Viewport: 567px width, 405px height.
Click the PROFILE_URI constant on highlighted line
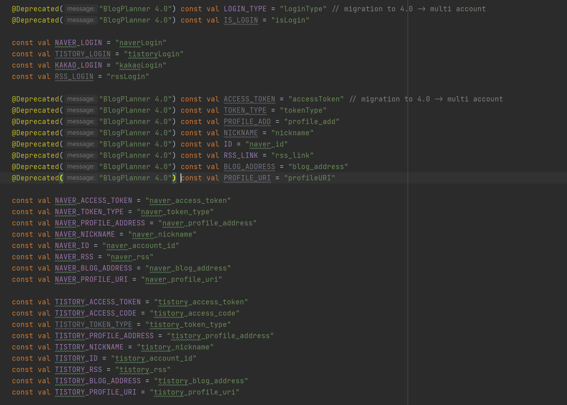[247, 178]
